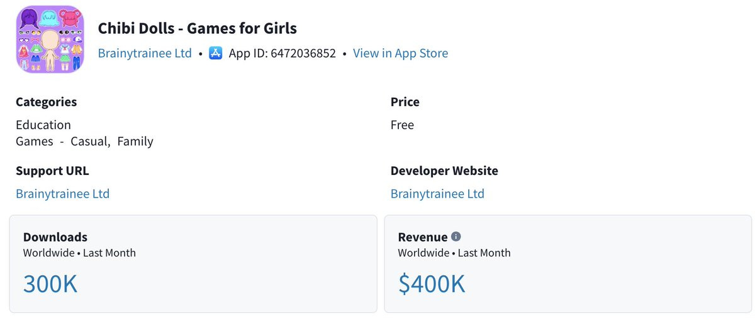
Task: Click the 300K downloads figure
Action: coord(50,284)
